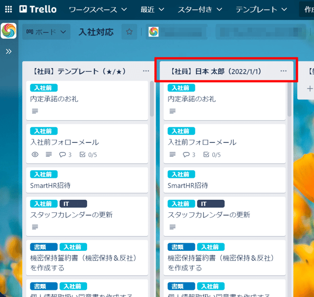This screenshot has width=314, height=297.
Task: Click description icon on template 内定承諾のお礼 card
Action: [35, 111]
